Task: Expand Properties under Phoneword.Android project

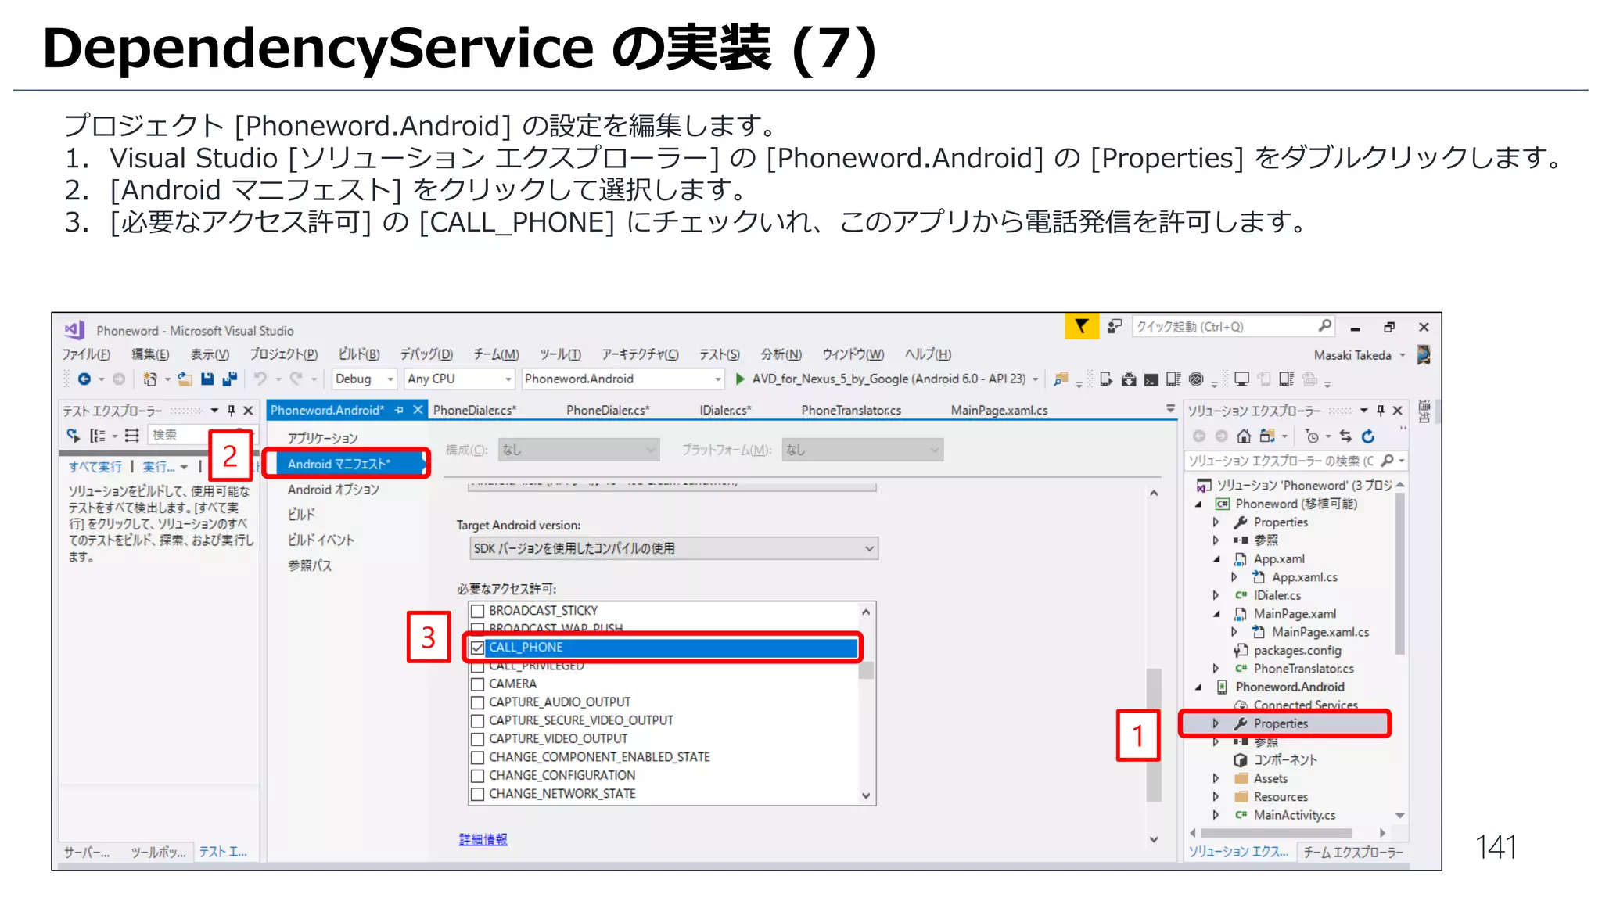Action: [1216, 723]
